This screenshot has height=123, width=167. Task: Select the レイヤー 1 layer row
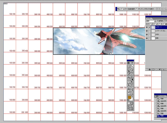[x=156, y=27]
